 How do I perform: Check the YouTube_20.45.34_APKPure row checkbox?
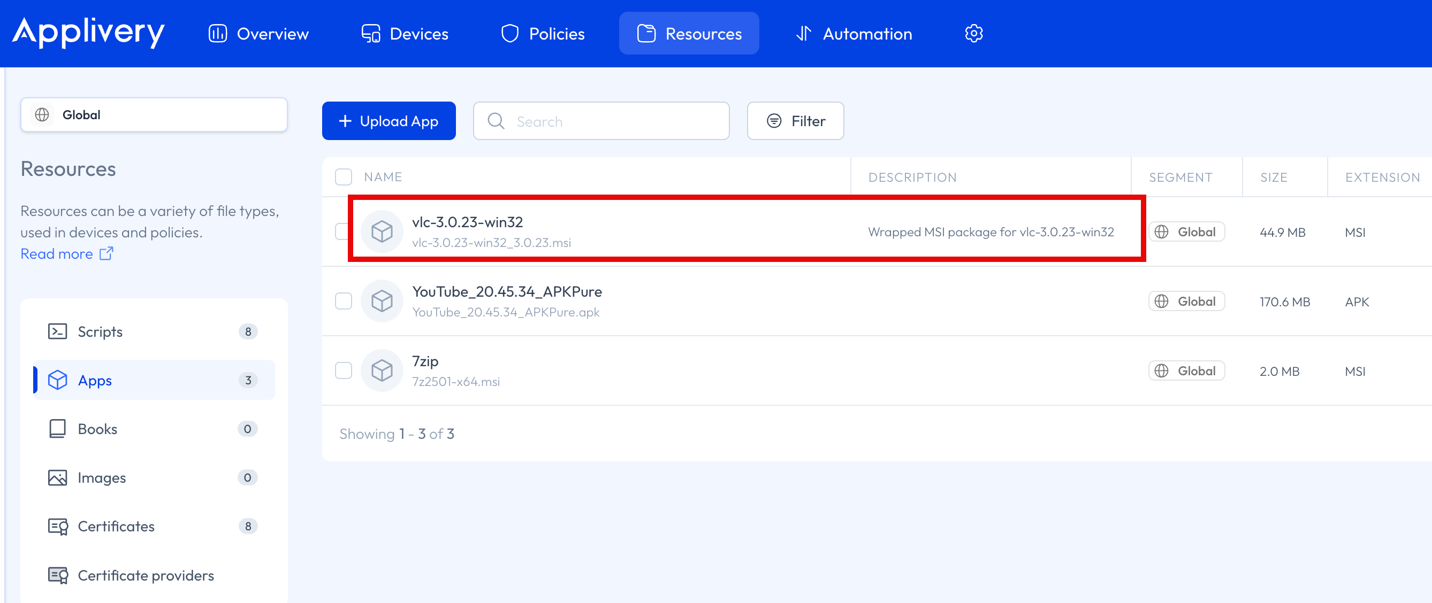point(344,301)
